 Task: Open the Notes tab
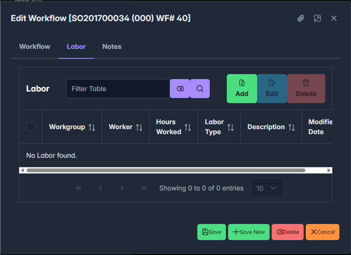coord(112,46)
